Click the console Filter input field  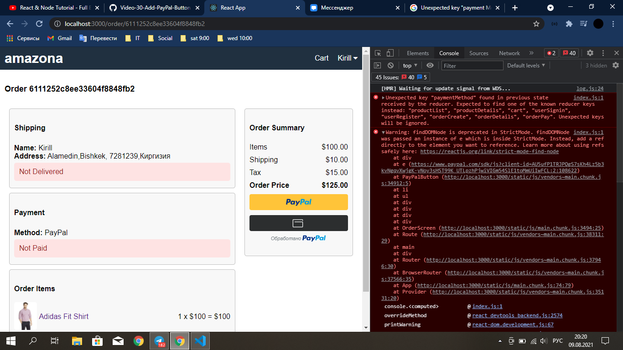pyautogui.click(x=472, y=66)
